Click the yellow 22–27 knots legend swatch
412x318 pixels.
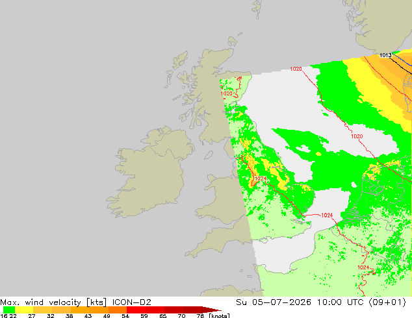(x=24, y=310)
